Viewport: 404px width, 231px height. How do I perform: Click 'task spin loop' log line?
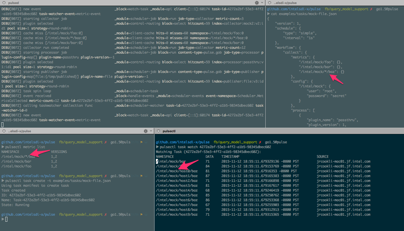(80, 91)
